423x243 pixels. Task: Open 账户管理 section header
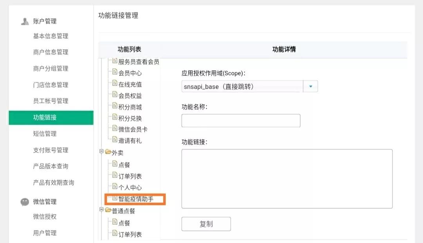[45, 21]
